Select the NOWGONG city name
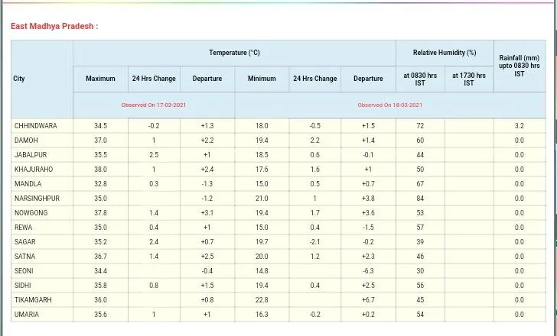Viewport: 557px width, 336px height. coord(31,213)
